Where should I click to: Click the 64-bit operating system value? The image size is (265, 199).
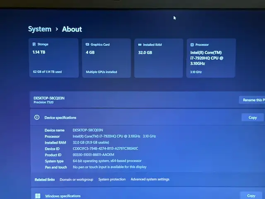point(107,161)
